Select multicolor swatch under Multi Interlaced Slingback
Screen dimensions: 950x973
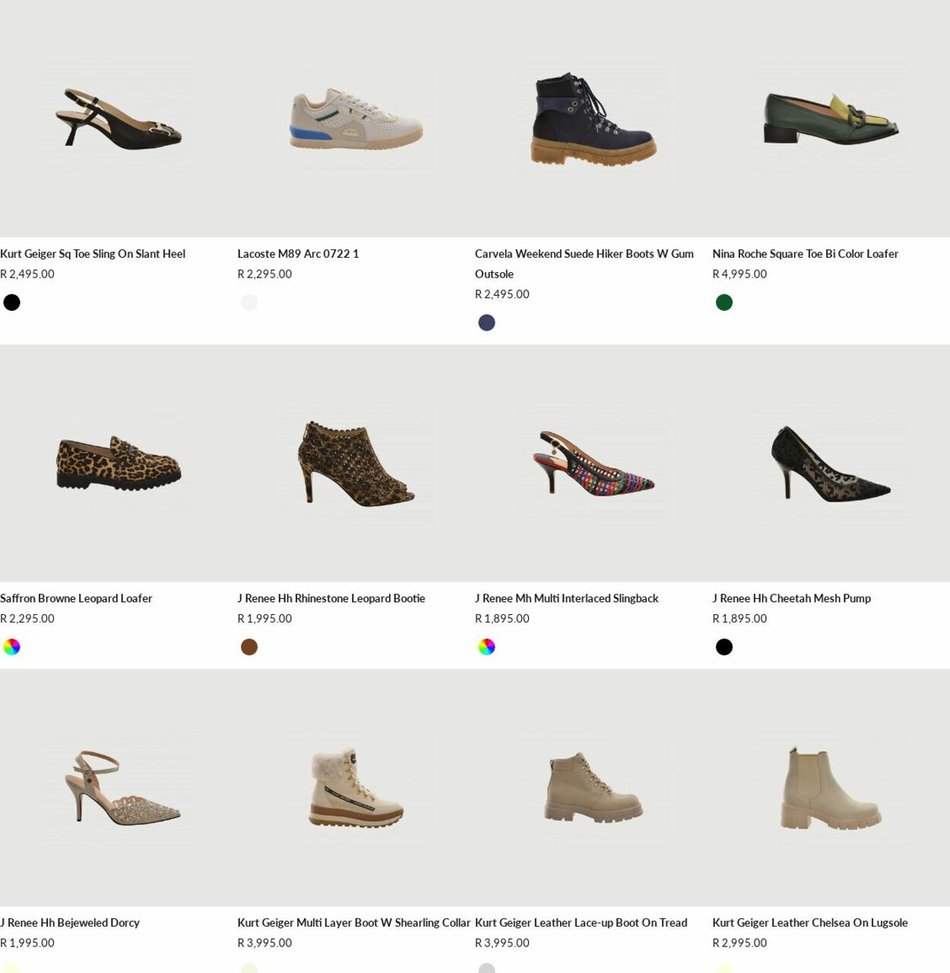486,647
